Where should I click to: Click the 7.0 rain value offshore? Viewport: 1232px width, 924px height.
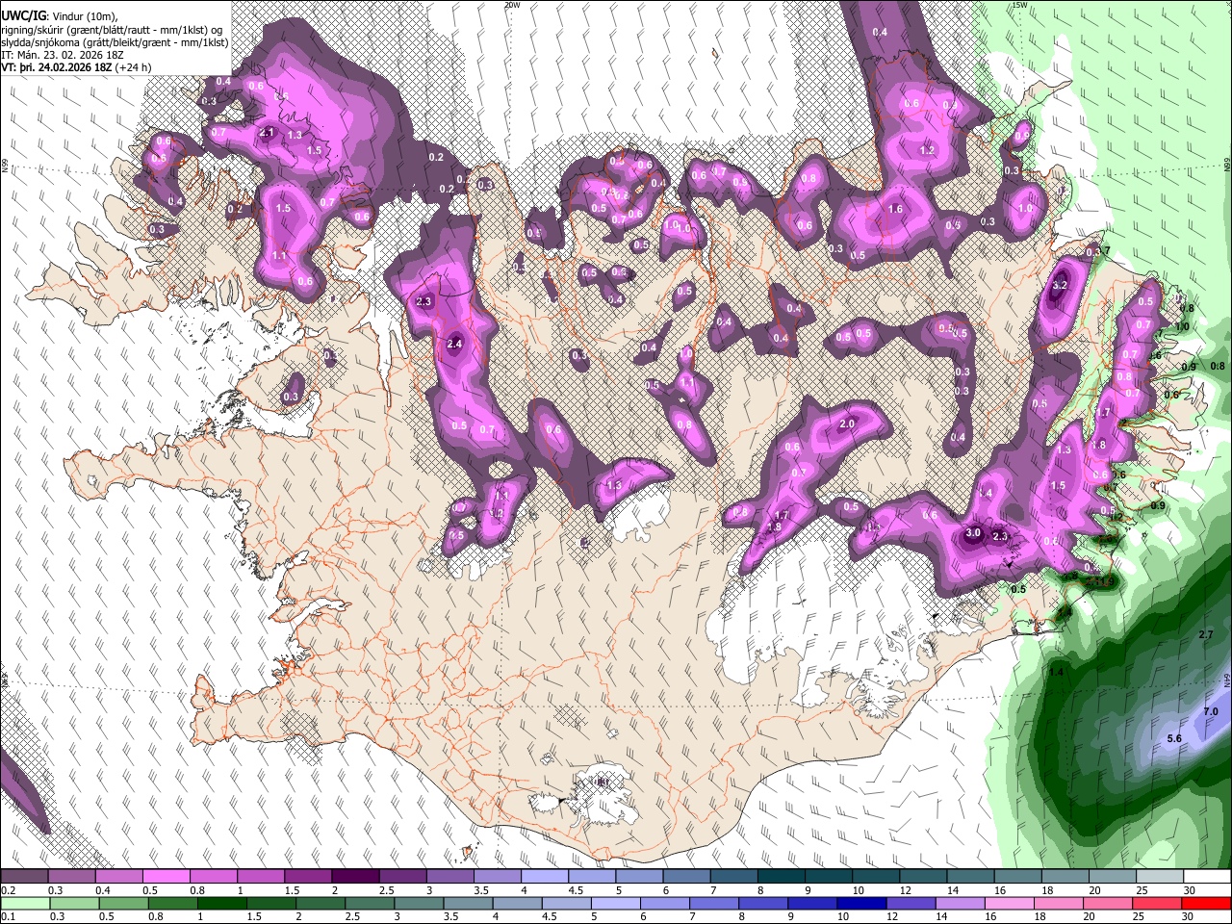pos(1211,711)
